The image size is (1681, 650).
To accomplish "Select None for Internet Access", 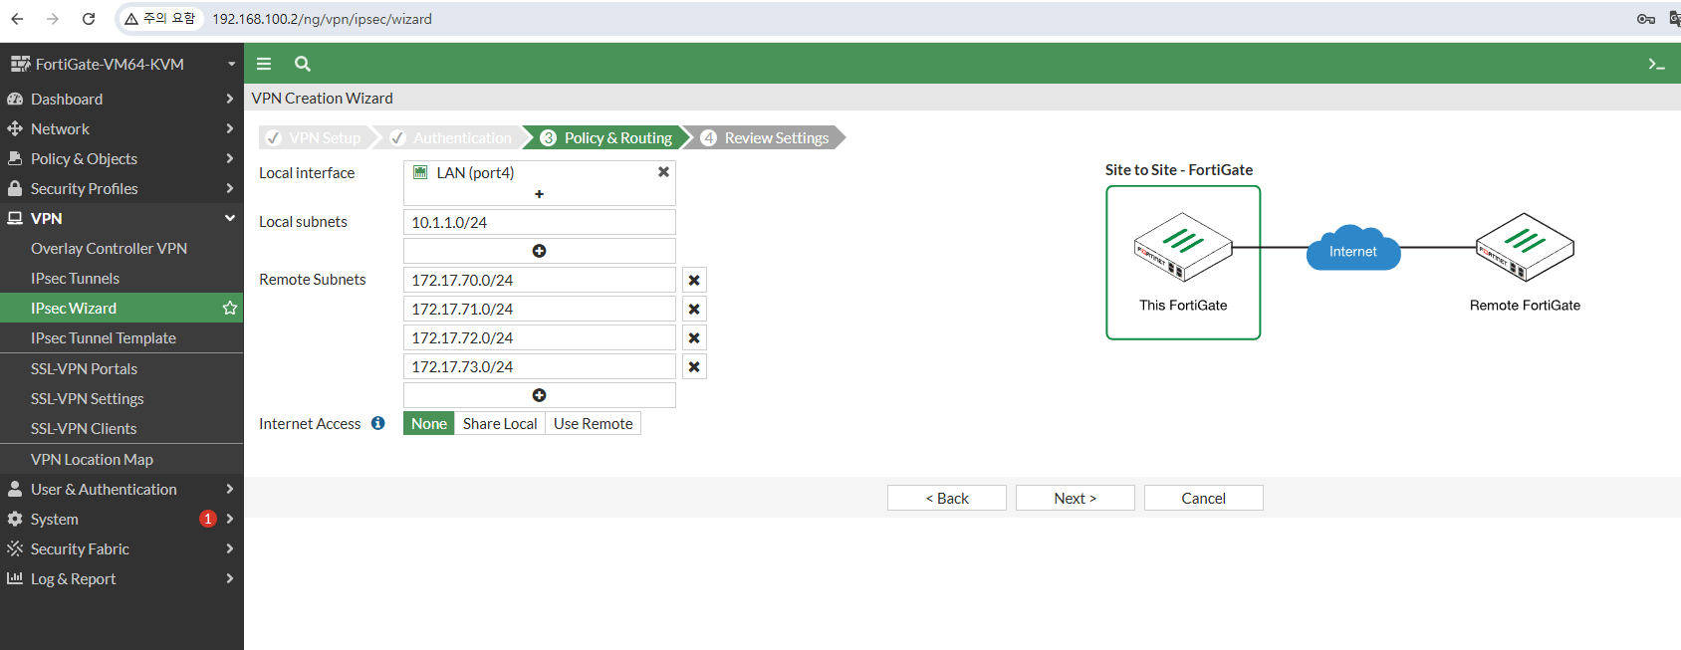I will pyautogui.click(x=429, y=424).
